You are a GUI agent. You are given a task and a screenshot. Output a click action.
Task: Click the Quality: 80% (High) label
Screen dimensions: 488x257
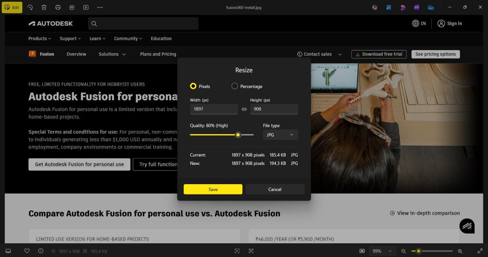point(209,126)
